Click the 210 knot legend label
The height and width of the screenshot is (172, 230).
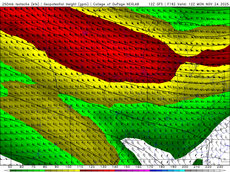[x=197, y=167]
